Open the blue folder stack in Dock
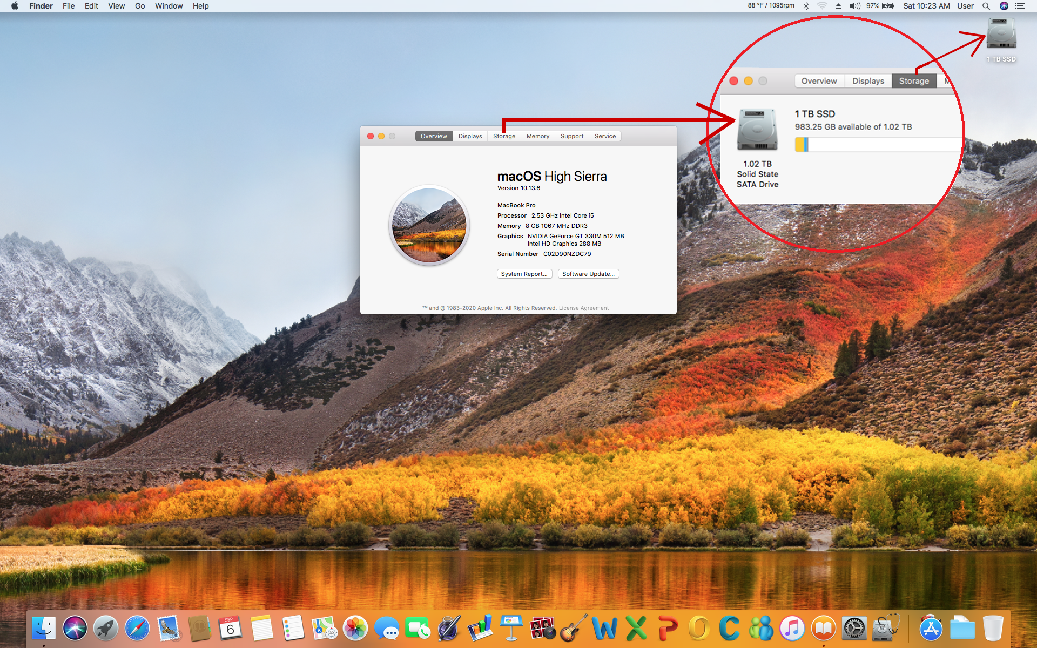This screenshot has height=648, width=1037. pyautogui.click(x=962, y=629)
